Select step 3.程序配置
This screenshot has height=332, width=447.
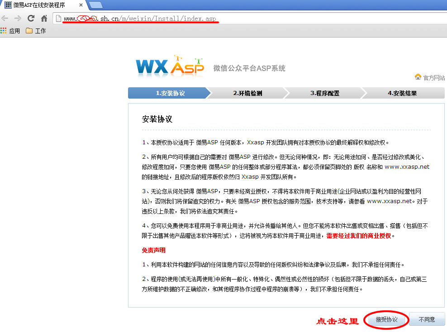[325, 93]
